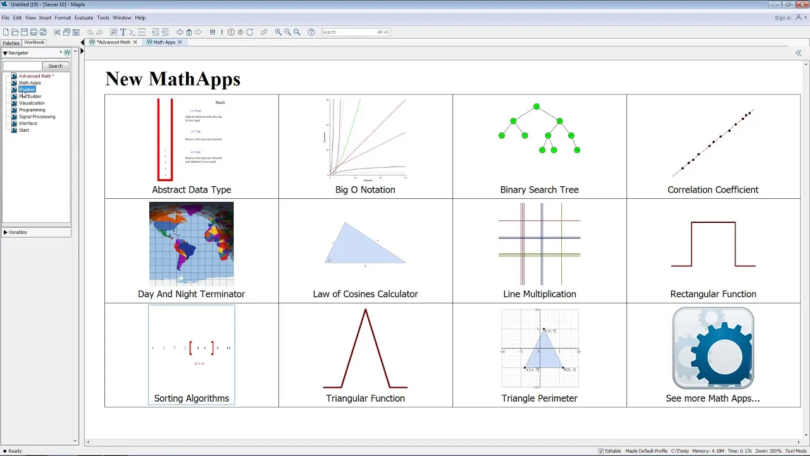Click the Open file folder icon
The width and height of the screenshot is (810, 456).
tap(15, 32)
